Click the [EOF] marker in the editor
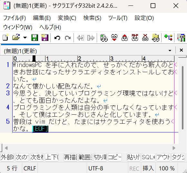Image resolution: width=187 pixels, height=173 pixels. click(x=40, y=129)
